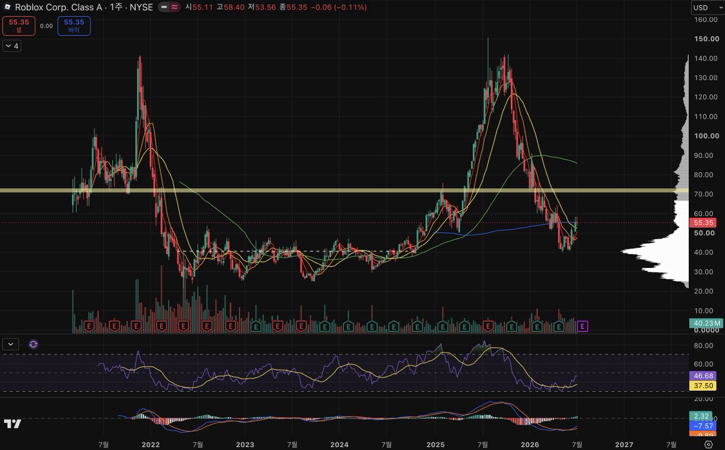
Task: Click the white volume profile histogram peak
Action: [x=654, y=251]
